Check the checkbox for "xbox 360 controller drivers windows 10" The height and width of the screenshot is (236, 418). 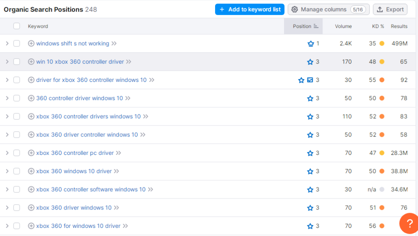click(17, 116)
